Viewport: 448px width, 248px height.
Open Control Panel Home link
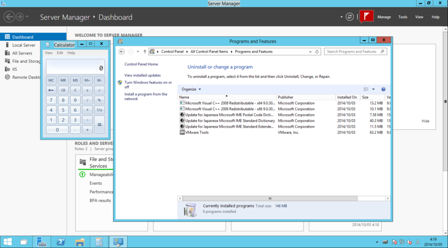tap(141, 64)
